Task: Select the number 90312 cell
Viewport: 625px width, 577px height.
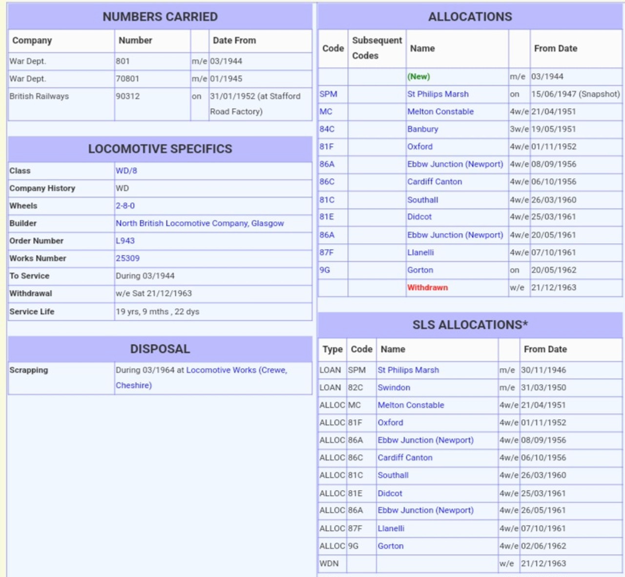Action: pos(152,104)
